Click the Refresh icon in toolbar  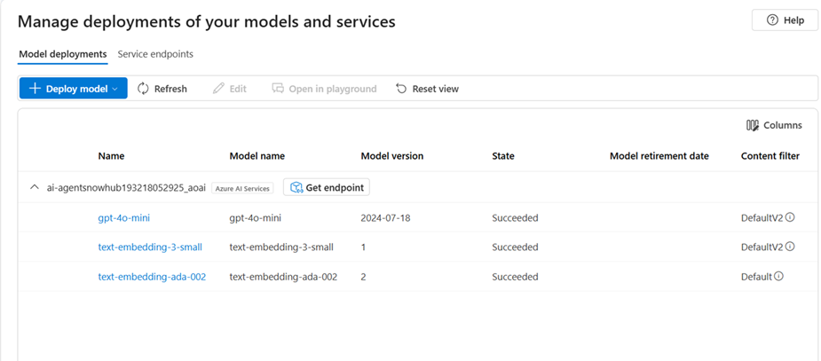(143, 89)
